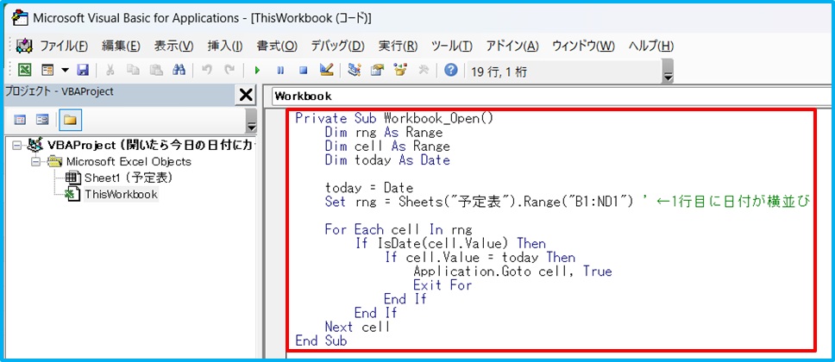835x362 pixels.
Task: Open the Workbook object combo box
Action: click(x=551, y=97)
